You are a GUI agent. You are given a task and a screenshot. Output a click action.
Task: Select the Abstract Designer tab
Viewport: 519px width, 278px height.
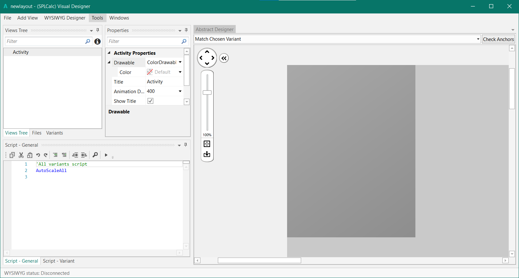[215, 29]
